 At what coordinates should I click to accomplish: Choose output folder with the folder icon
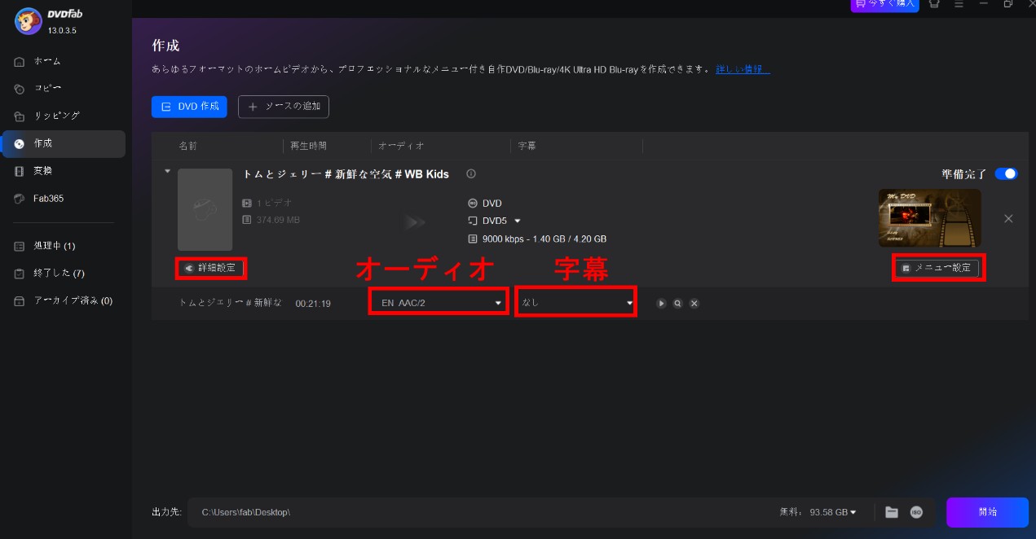(892, 512)
